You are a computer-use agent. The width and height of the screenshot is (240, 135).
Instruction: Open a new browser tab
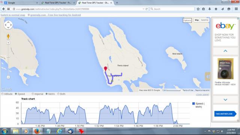pyautogui.click(x=117, y=3)
